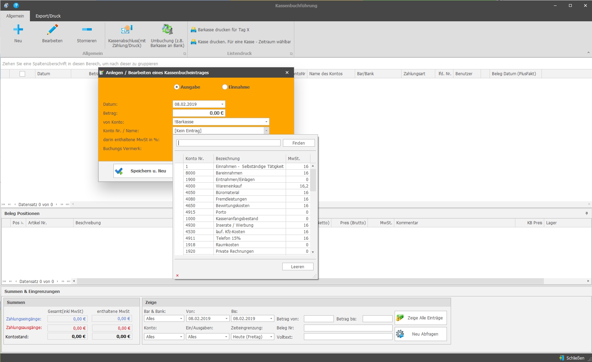Click the Betrag bis input field
This screenshot has width=592, height=362.
pos(377,319)
